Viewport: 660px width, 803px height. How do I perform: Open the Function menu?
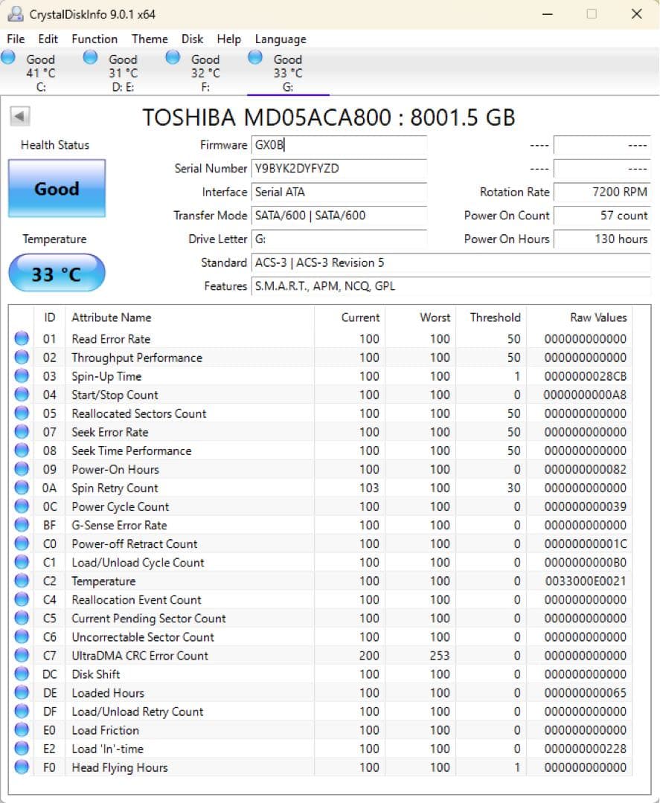[x=94, y=39]
